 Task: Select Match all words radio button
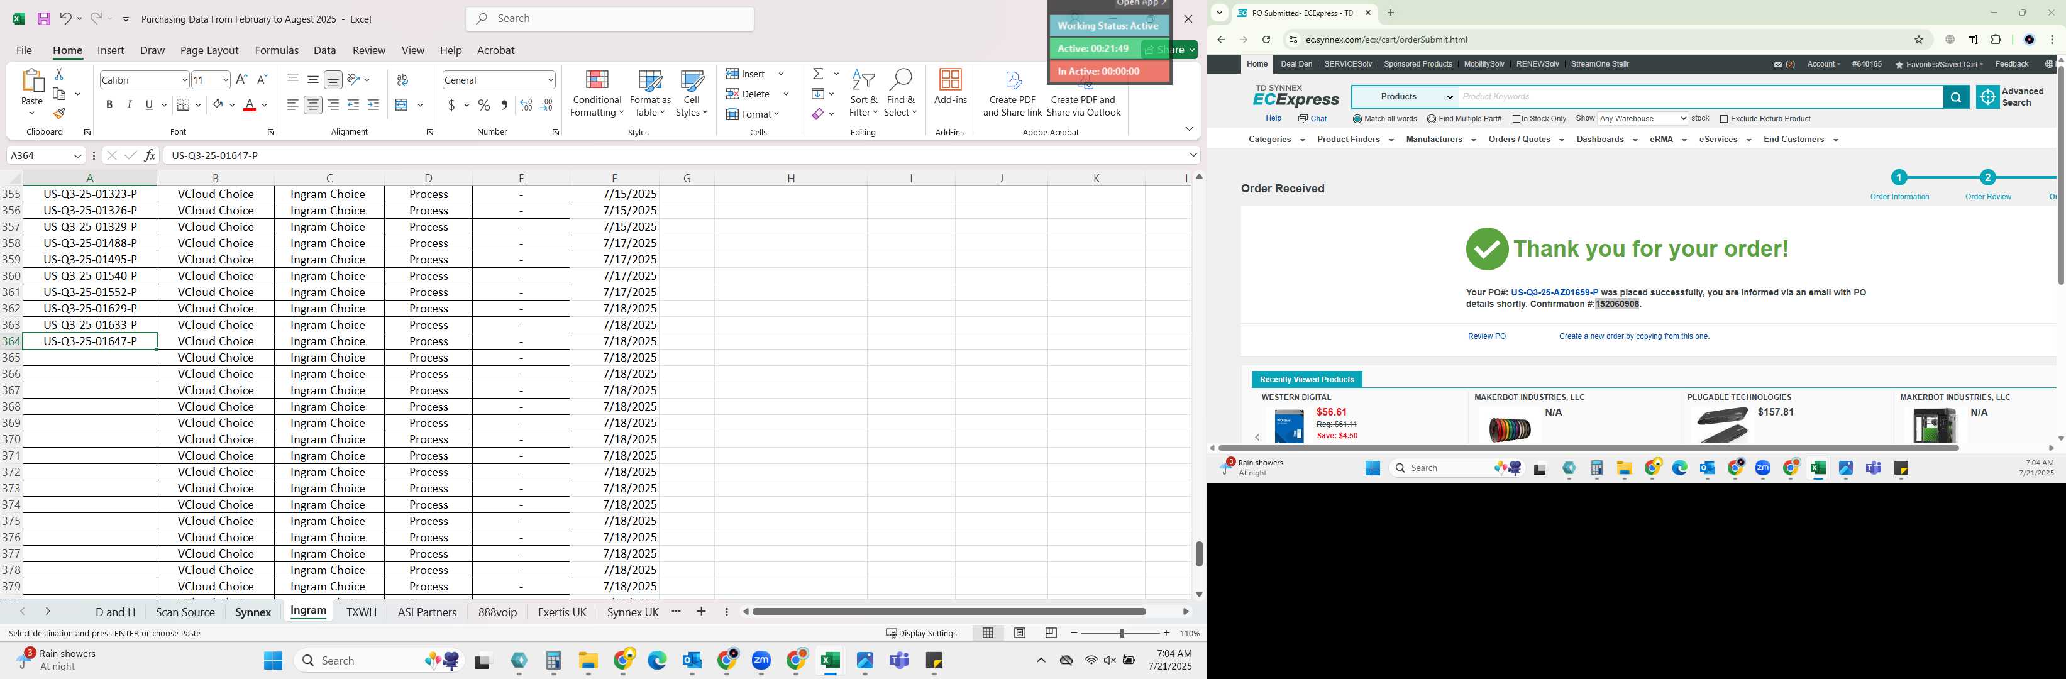tap(1357, 119)
